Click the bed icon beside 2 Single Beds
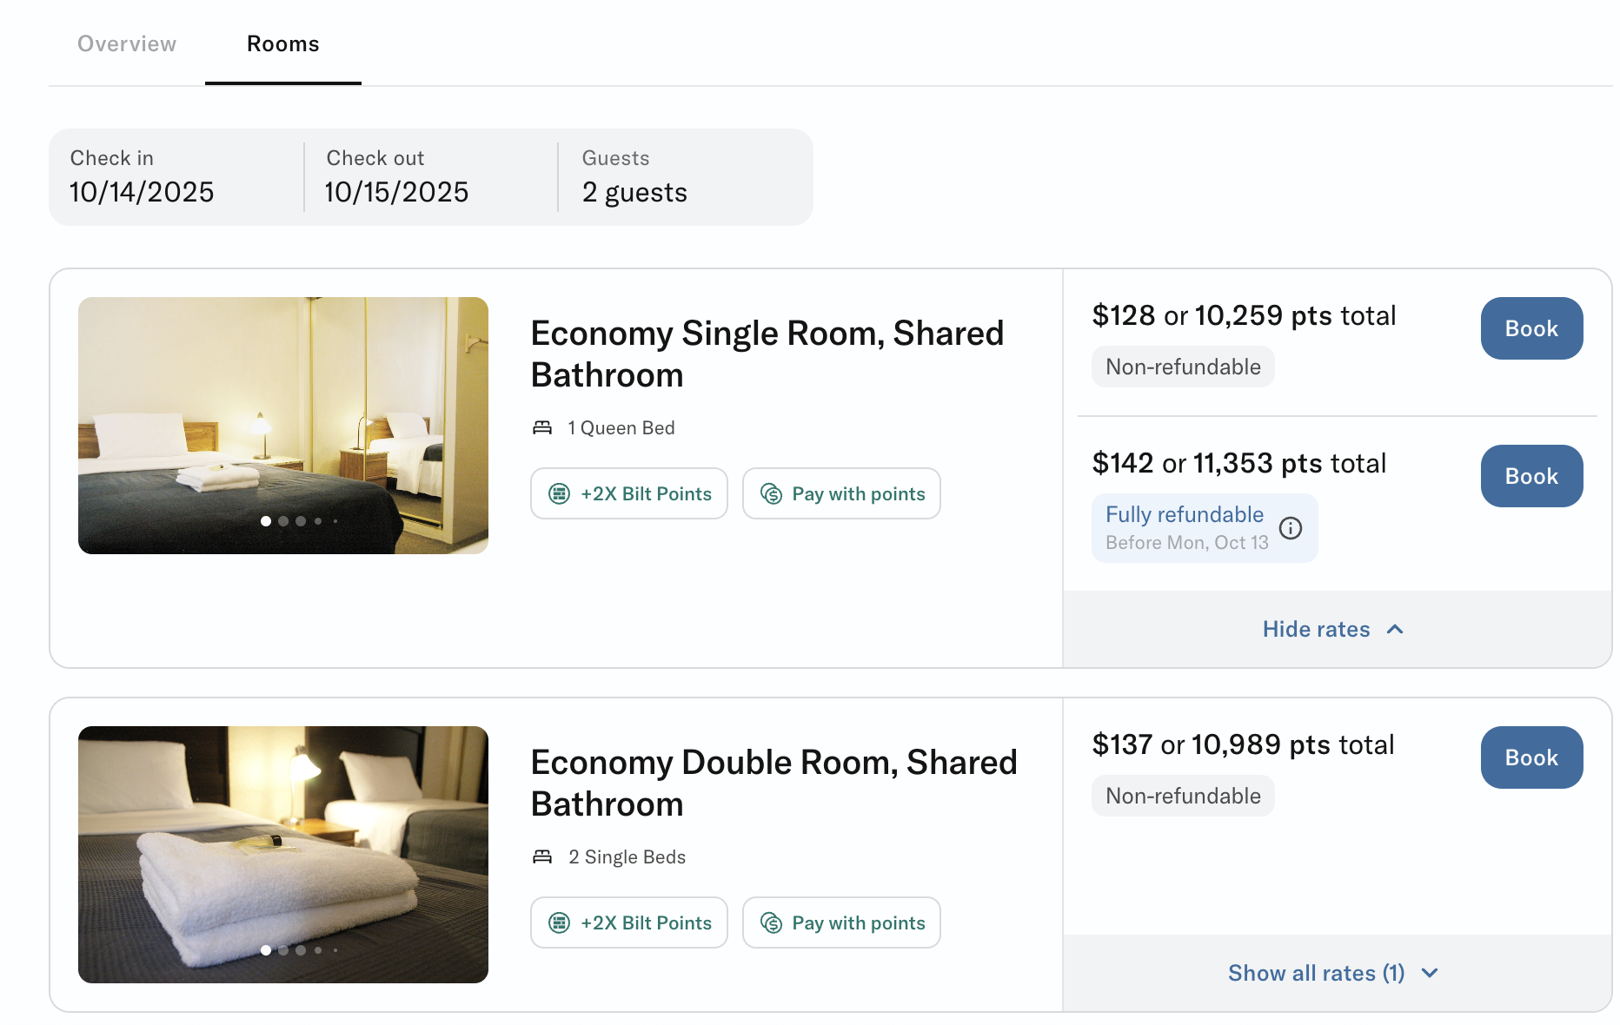 pos(541,856)
